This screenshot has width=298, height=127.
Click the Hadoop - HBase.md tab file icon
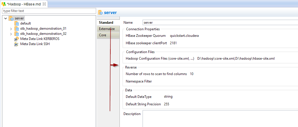click(3, 4)
